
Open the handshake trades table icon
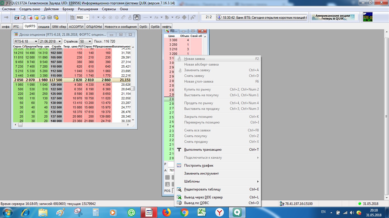(17, 17)
